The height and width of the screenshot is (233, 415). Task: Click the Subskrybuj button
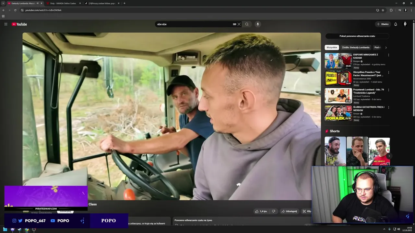[x=65, y=212]
